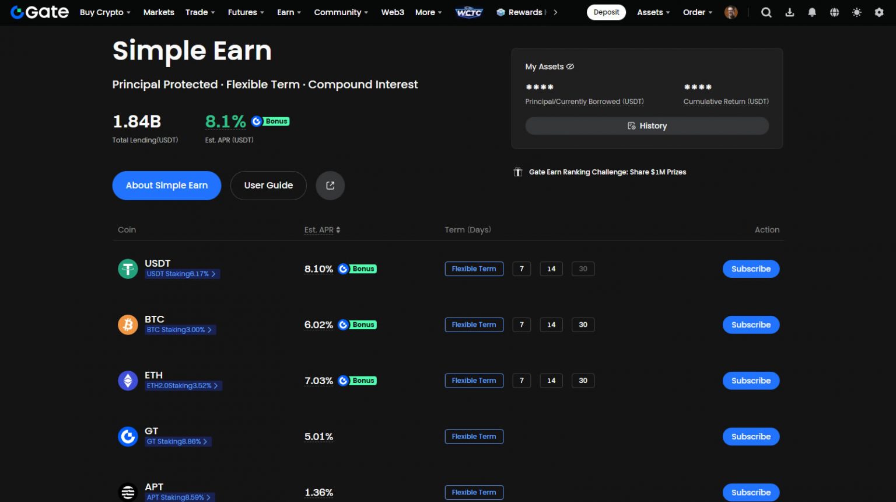Toggle My Assets visibility eye icon
896x502 pixels.
pos(570,67)
